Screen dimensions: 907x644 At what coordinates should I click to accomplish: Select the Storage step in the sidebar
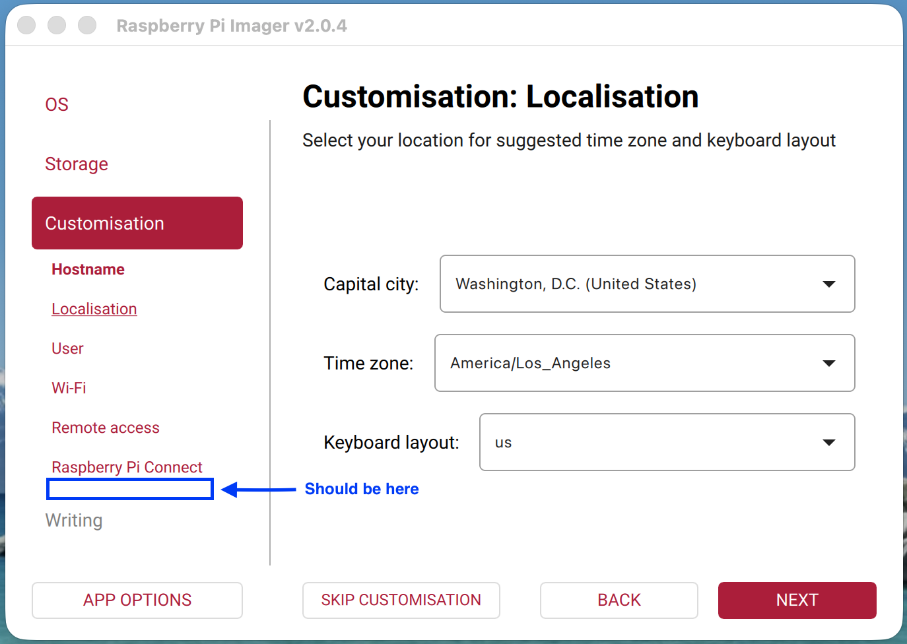(x=77, y=164)
